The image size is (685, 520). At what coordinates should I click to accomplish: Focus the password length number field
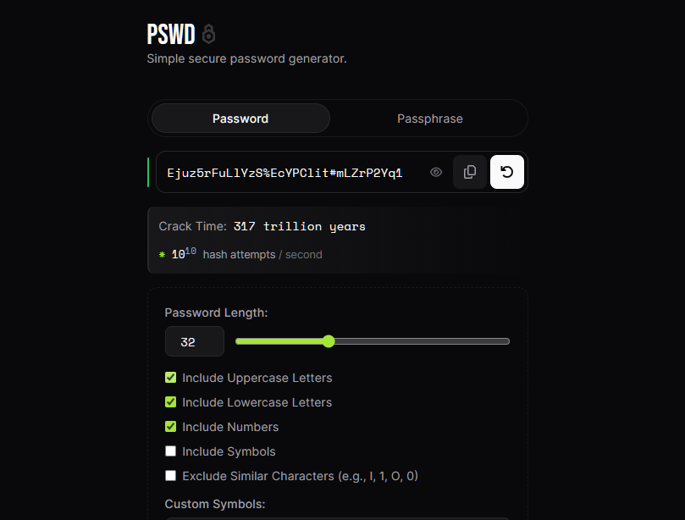click(x=195, y=341)
